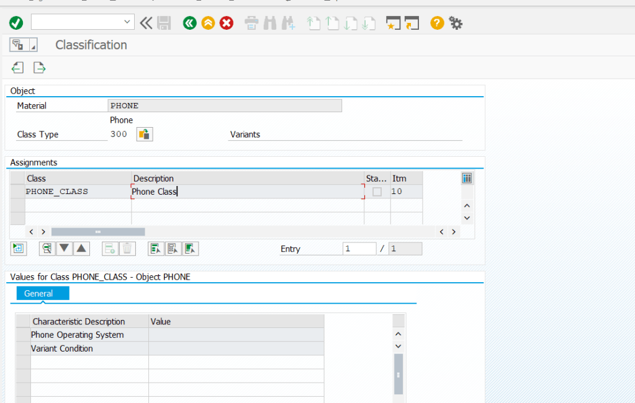Click the Sort Descending triangle icon
The width and height of the screenshot is (635, 403).
pyautogui.click(x=64, y=248)
